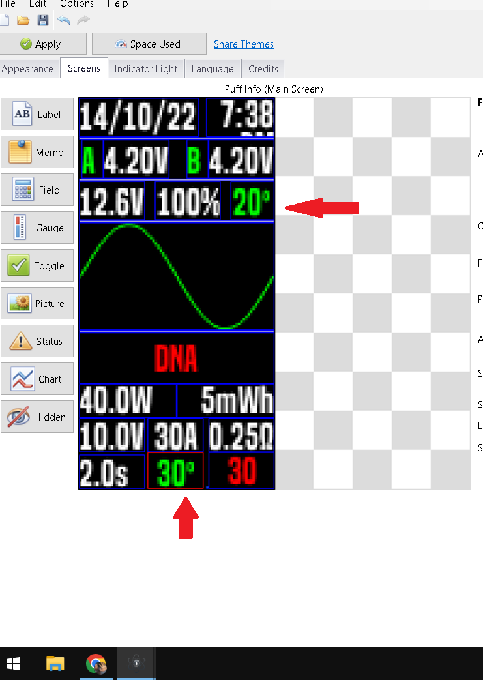483x680 pixels.
Task: Add a Status element
Action: tap(37, 342)
